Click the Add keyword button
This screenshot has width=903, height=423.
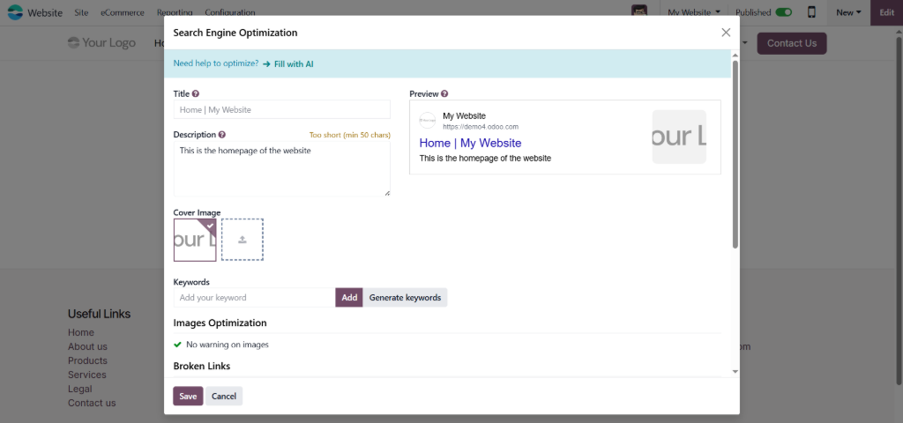pyautogui.click(x=349, y=298)
